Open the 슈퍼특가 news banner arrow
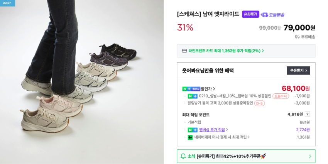Screen dimensions: 328x164 (309, 156)
